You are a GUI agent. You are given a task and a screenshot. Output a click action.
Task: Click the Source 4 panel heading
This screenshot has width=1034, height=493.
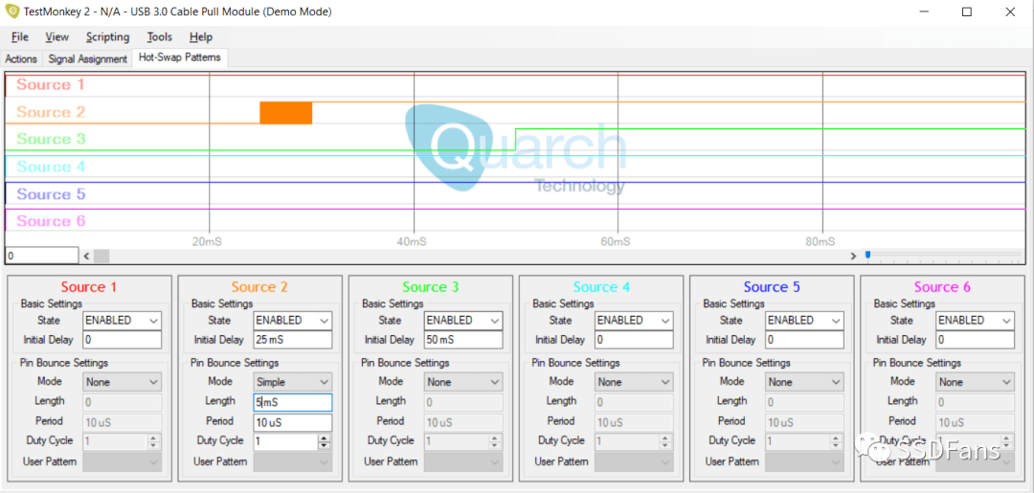tap(601, 287)
